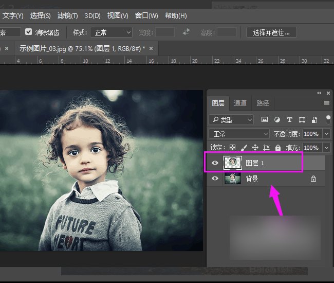Image resolution: width=334 pixels, height=283 pixels.
Task: Click the lock image pixels brush icon
Action: pos(244,148)
